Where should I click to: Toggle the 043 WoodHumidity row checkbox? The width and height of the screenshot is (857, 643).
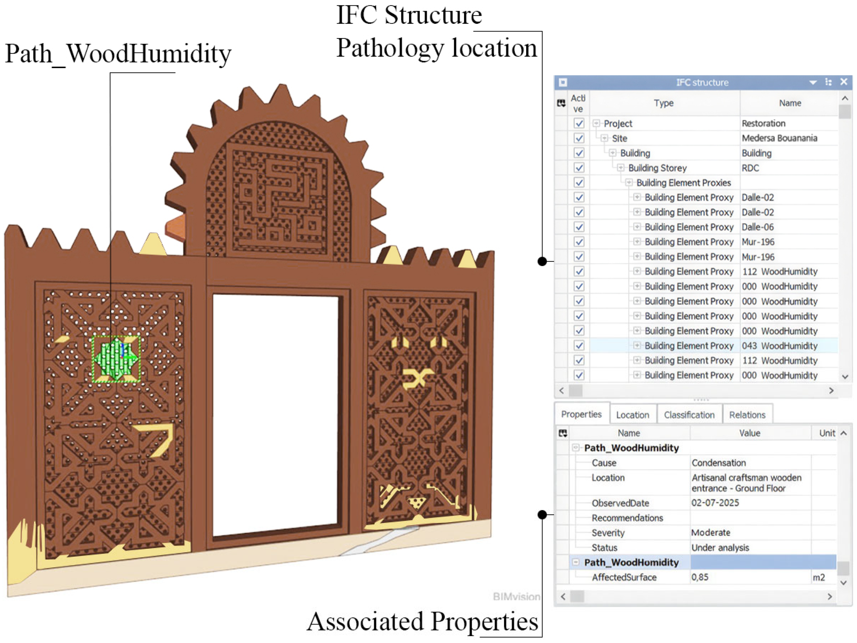pos(579,345)
